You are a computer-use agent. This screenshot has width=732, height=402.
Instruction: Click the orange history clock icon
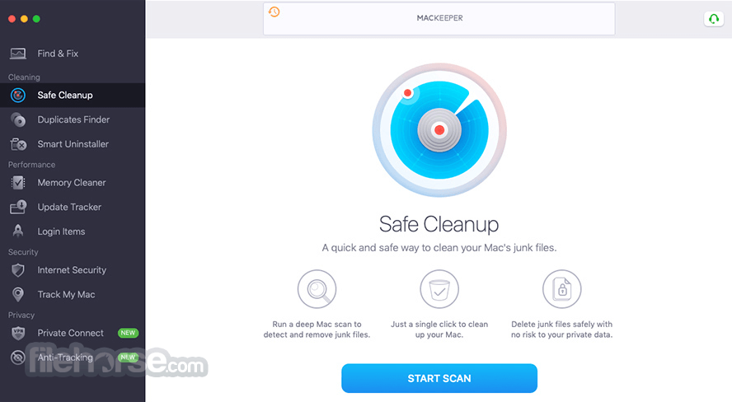coord(274,12)
